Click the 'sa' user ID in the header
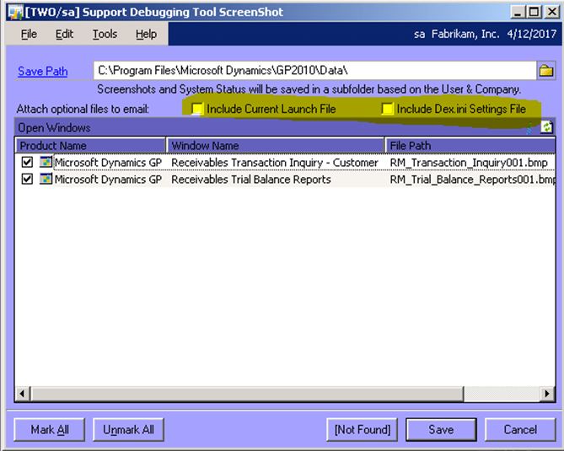564x451 pixels. tap(419, 35)
